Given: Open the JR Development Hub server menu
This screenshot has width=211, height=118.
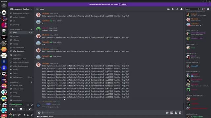Looking at the screenshot, I should point(21,9).
